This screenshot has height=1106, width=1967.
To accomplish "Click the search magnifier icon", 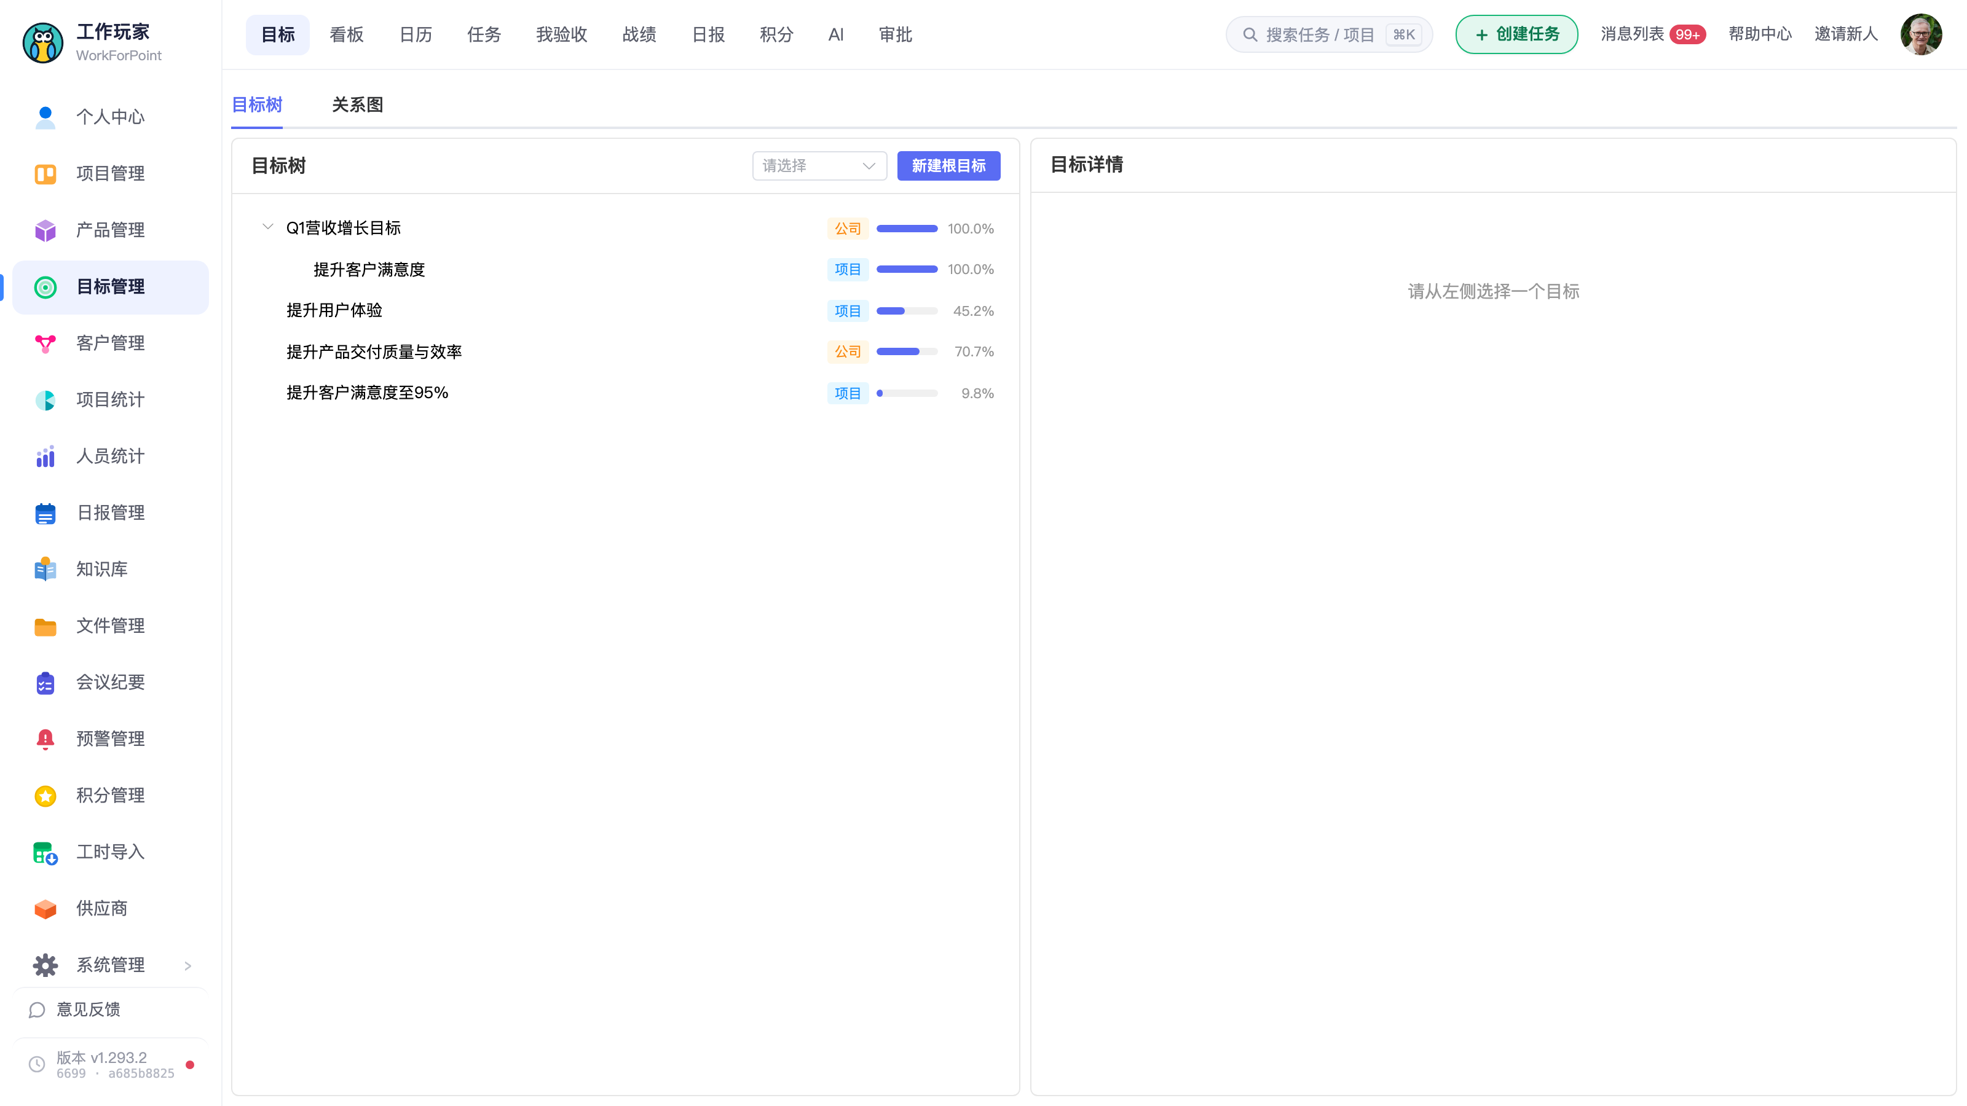I will [1249, 34].
